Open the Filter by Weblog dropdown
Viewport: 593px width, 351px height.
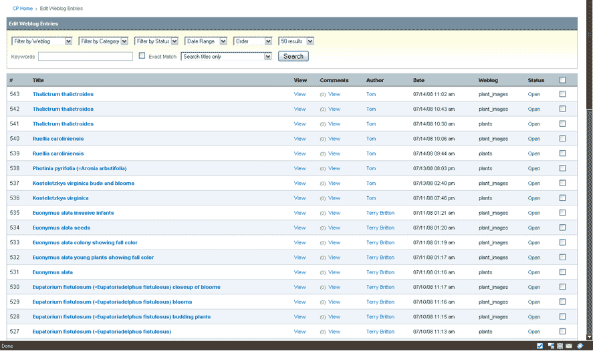(x=42, y=41)
